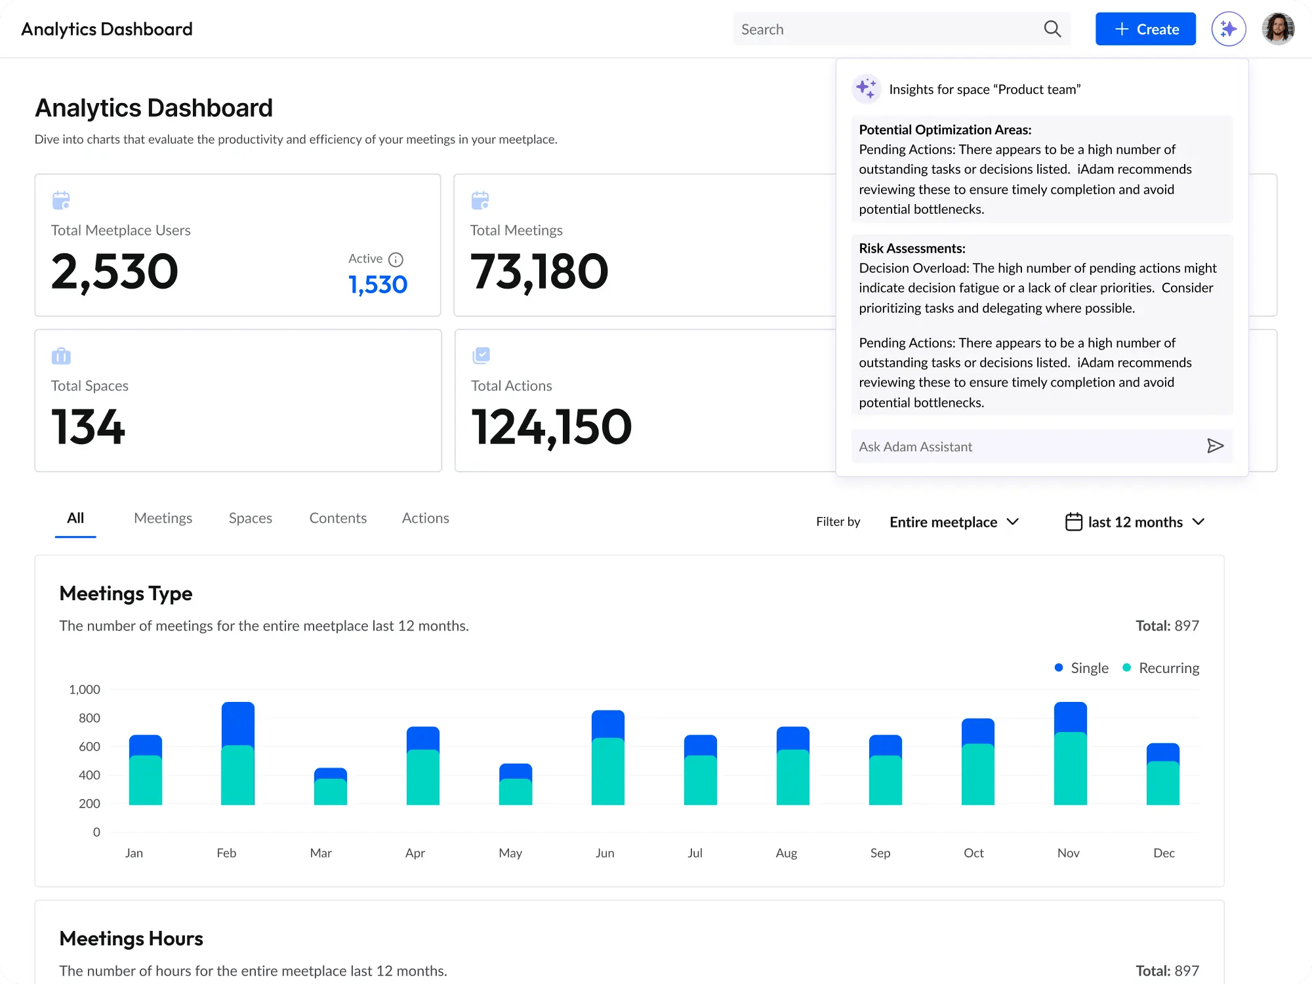Click the calendar icon on Total Meetplace Users card

(61, 200)
